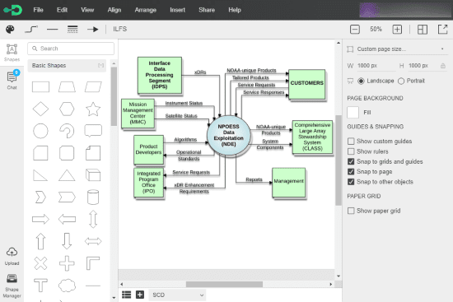453x302 pixels.
Task: Select the cube basic shape
Action: point(93,175)
